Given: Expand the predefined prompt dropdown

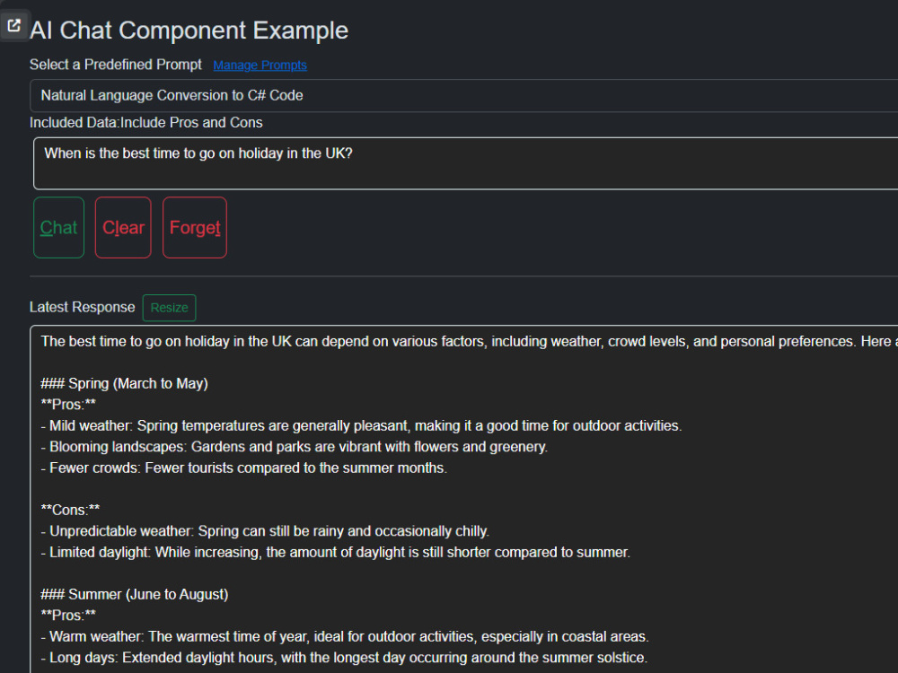Looking at the screenshot, I should click(464, 96).
